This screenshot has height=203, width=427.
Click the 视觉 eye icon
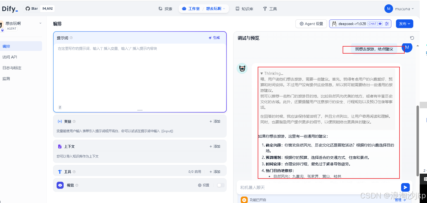60,185
